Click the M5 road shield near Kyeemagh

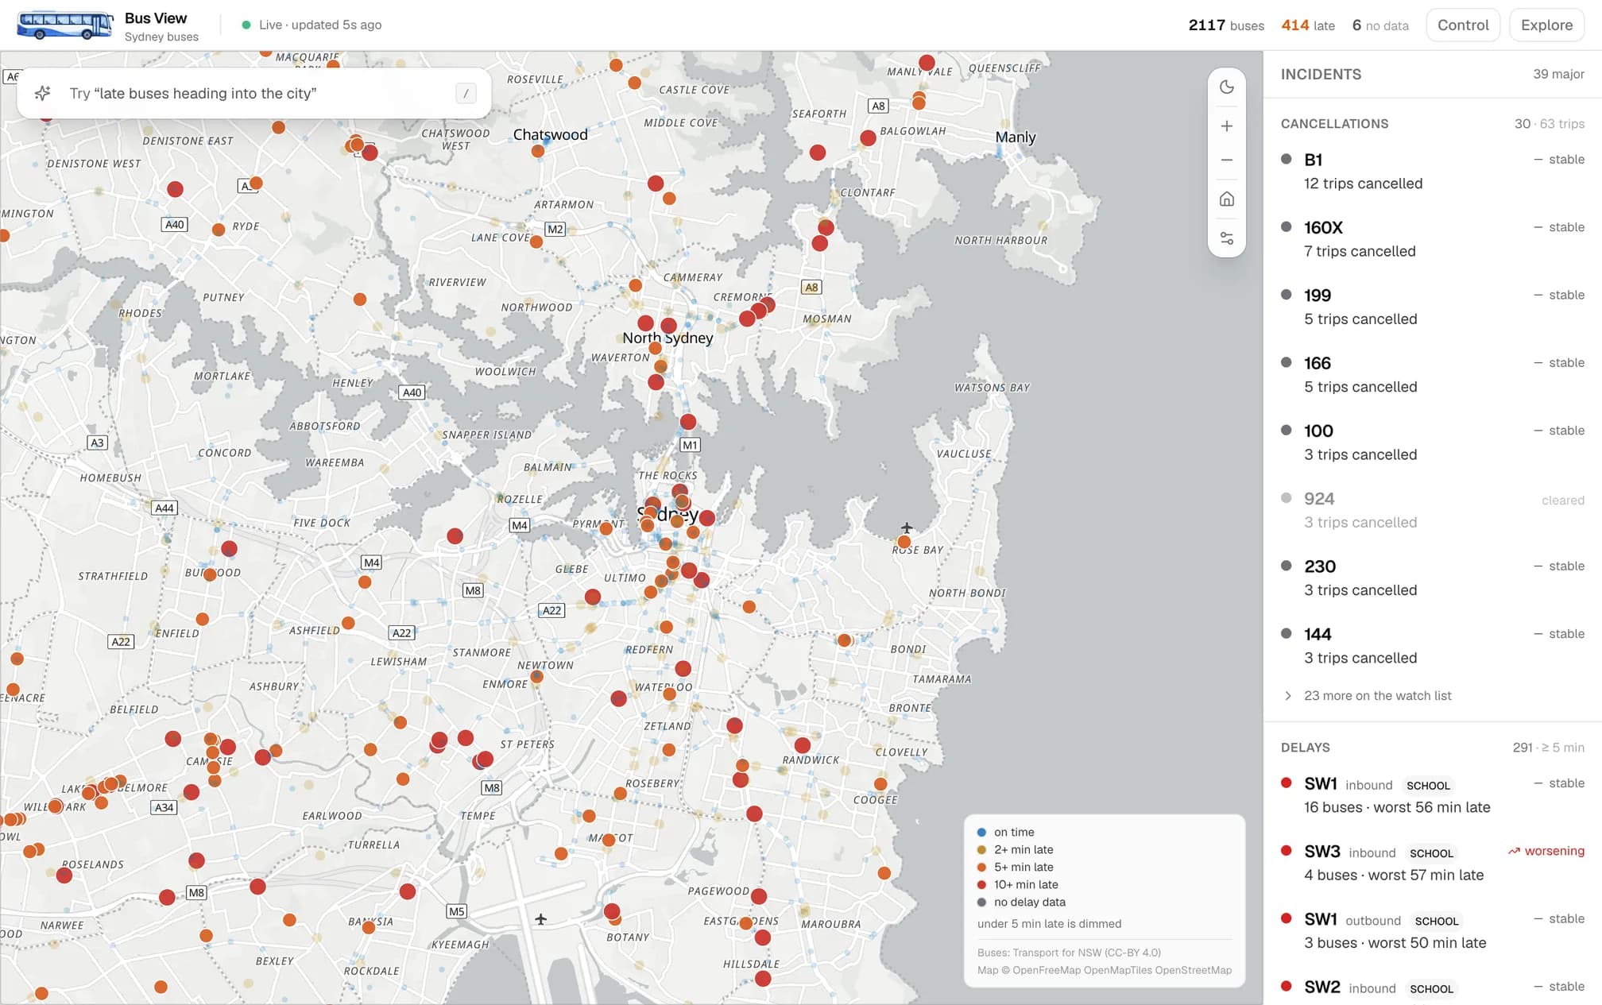click(456, 912)
